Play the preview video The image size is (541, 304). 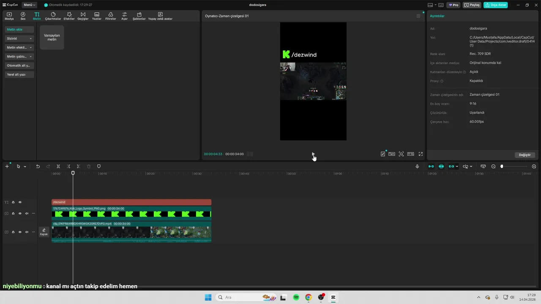(313, 154)
